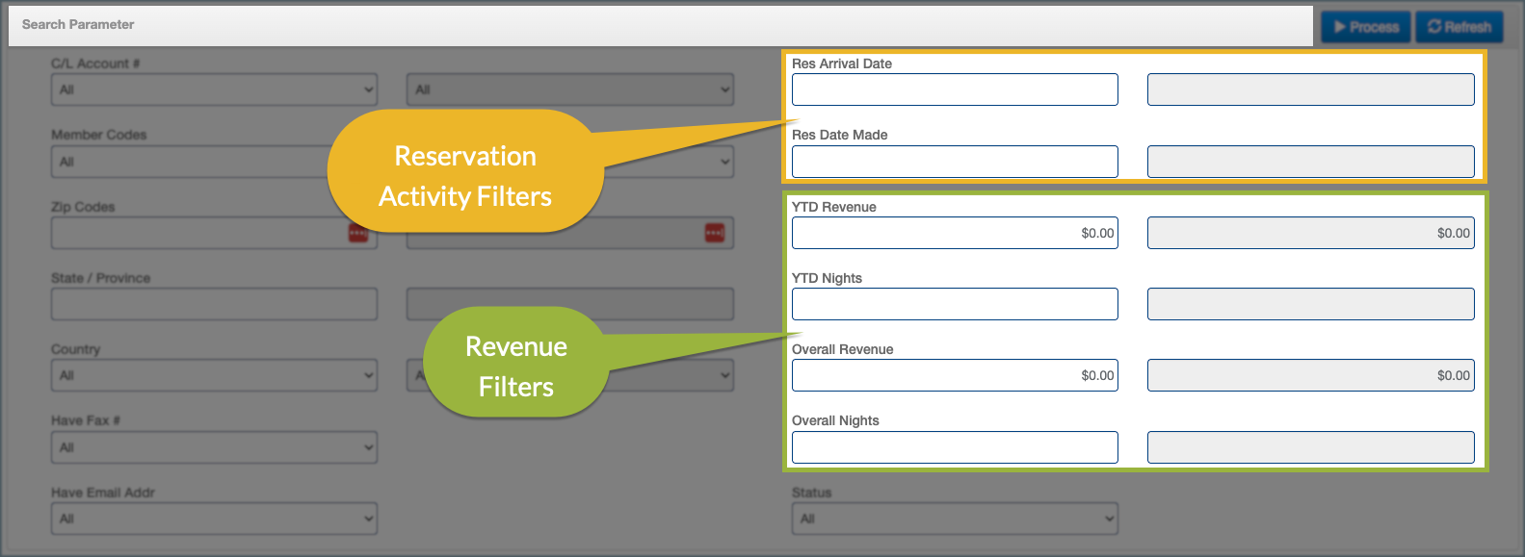Select the first YTD Nights field

pos(955,304)
